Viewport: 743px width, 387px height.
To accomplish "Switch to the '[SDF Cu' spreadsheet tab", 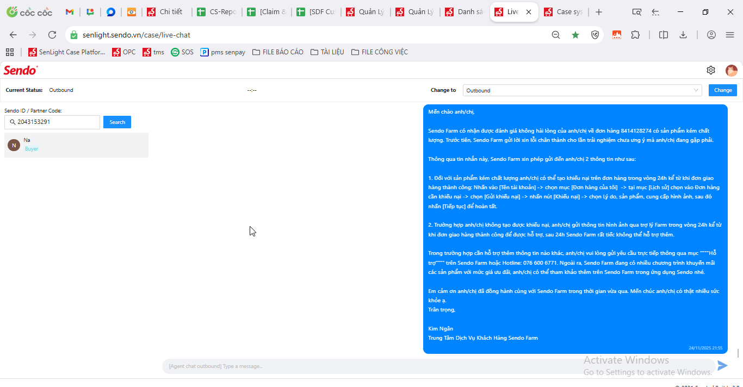I will pyautogui.click(x=316, y=12).
